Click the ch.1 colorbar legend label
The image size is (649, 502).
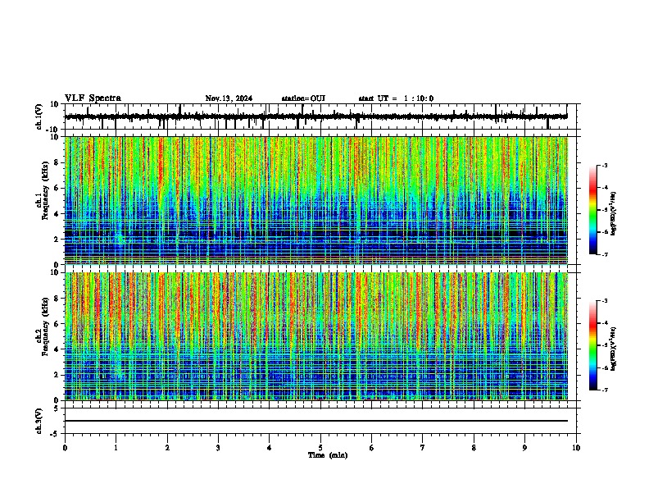coord(614,213)
